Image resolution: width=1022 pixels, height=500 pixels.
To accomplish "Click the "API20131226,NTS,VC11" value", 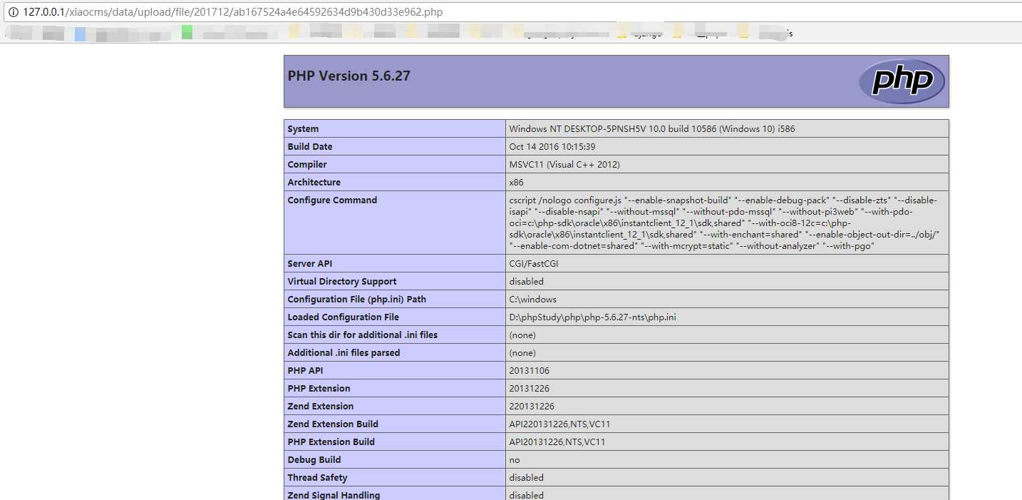I will pyautogui.click(x=557, y=442).
